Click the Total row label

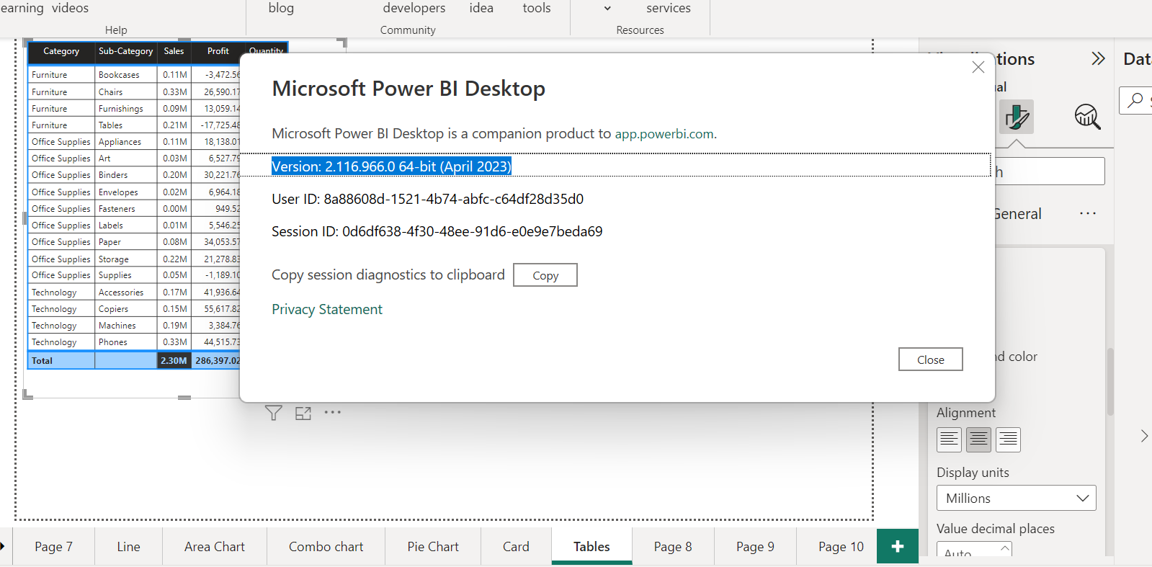coord(42,360)
